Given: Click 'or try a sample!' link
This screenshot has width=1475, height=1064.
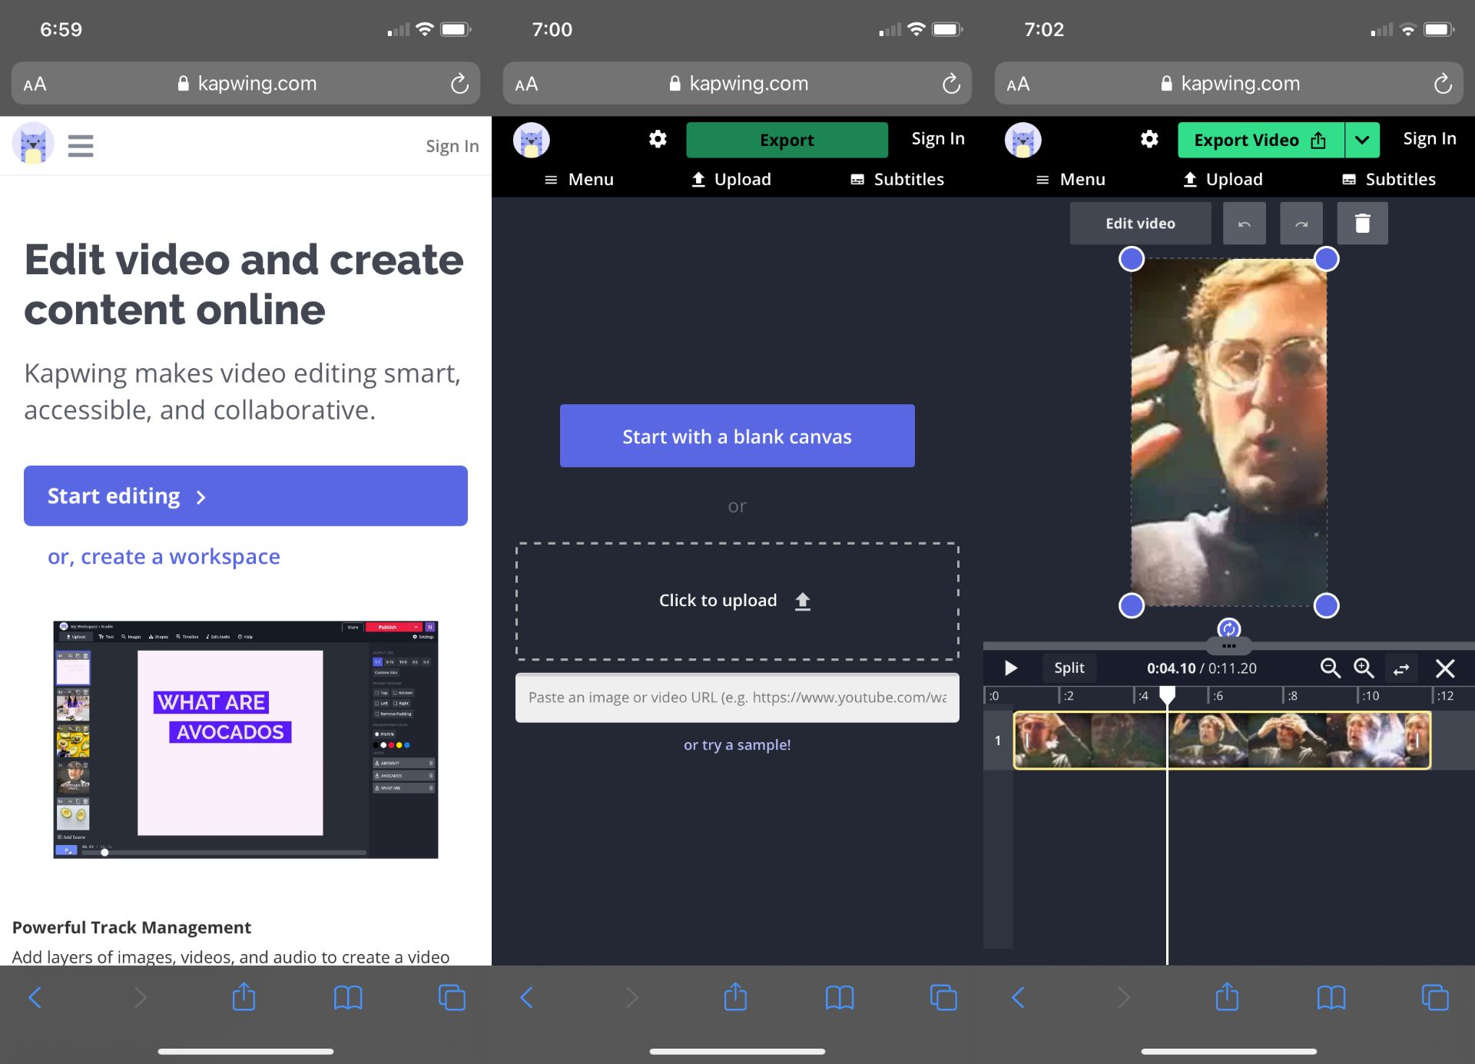Looking at the screenshot, I should (737, 744).
